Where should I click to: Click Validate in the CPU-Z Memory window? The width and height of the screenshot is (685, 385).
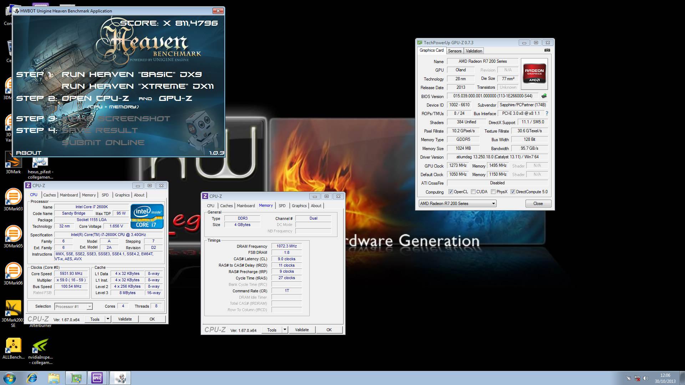pos(302,330)
